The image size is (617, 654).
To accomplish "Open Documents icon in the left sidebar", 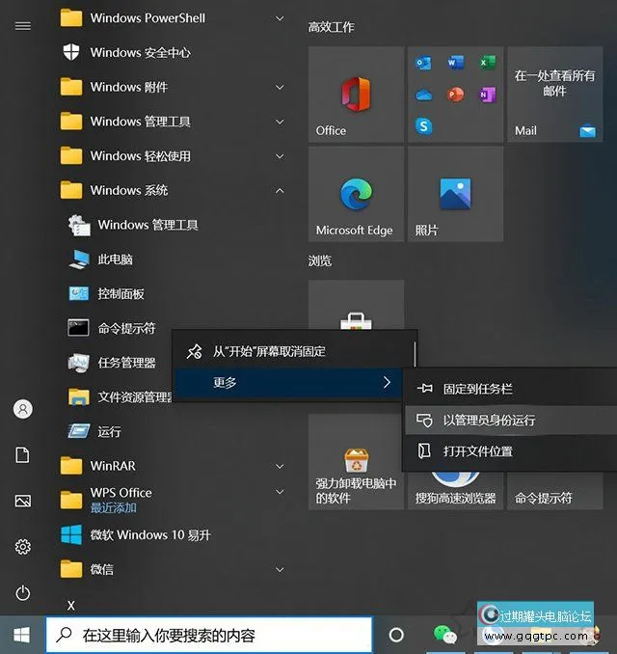I will click(23, 455).
